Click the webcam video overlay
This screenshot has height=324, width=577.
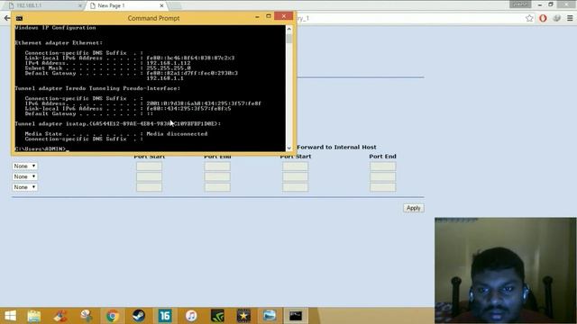tap(505, 270)
